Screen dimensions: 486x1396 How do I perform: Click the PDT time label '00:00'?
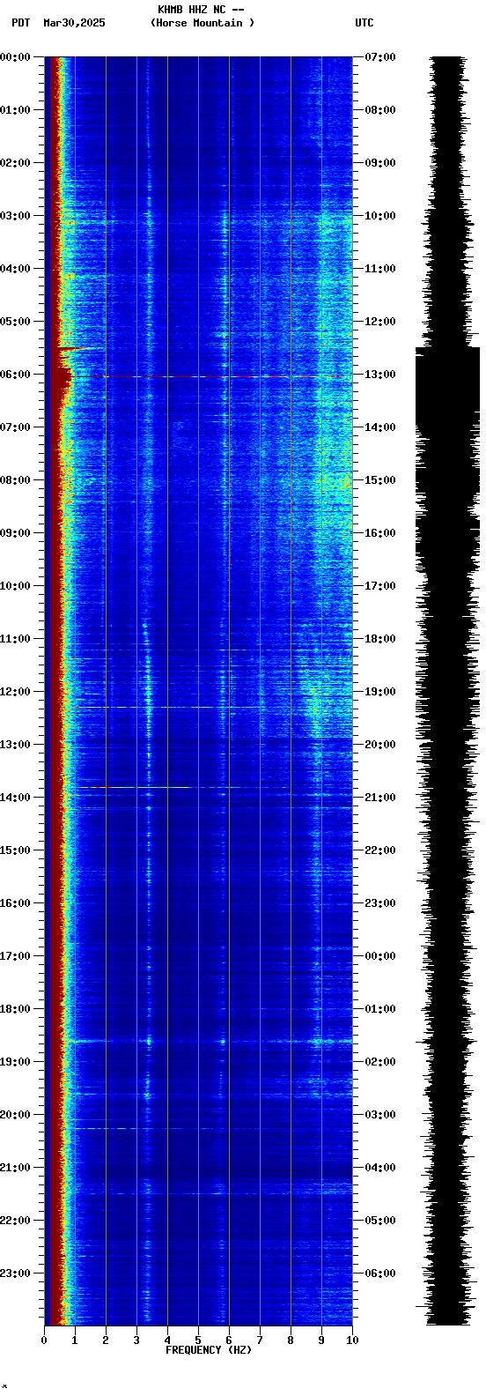pos(15,57)
